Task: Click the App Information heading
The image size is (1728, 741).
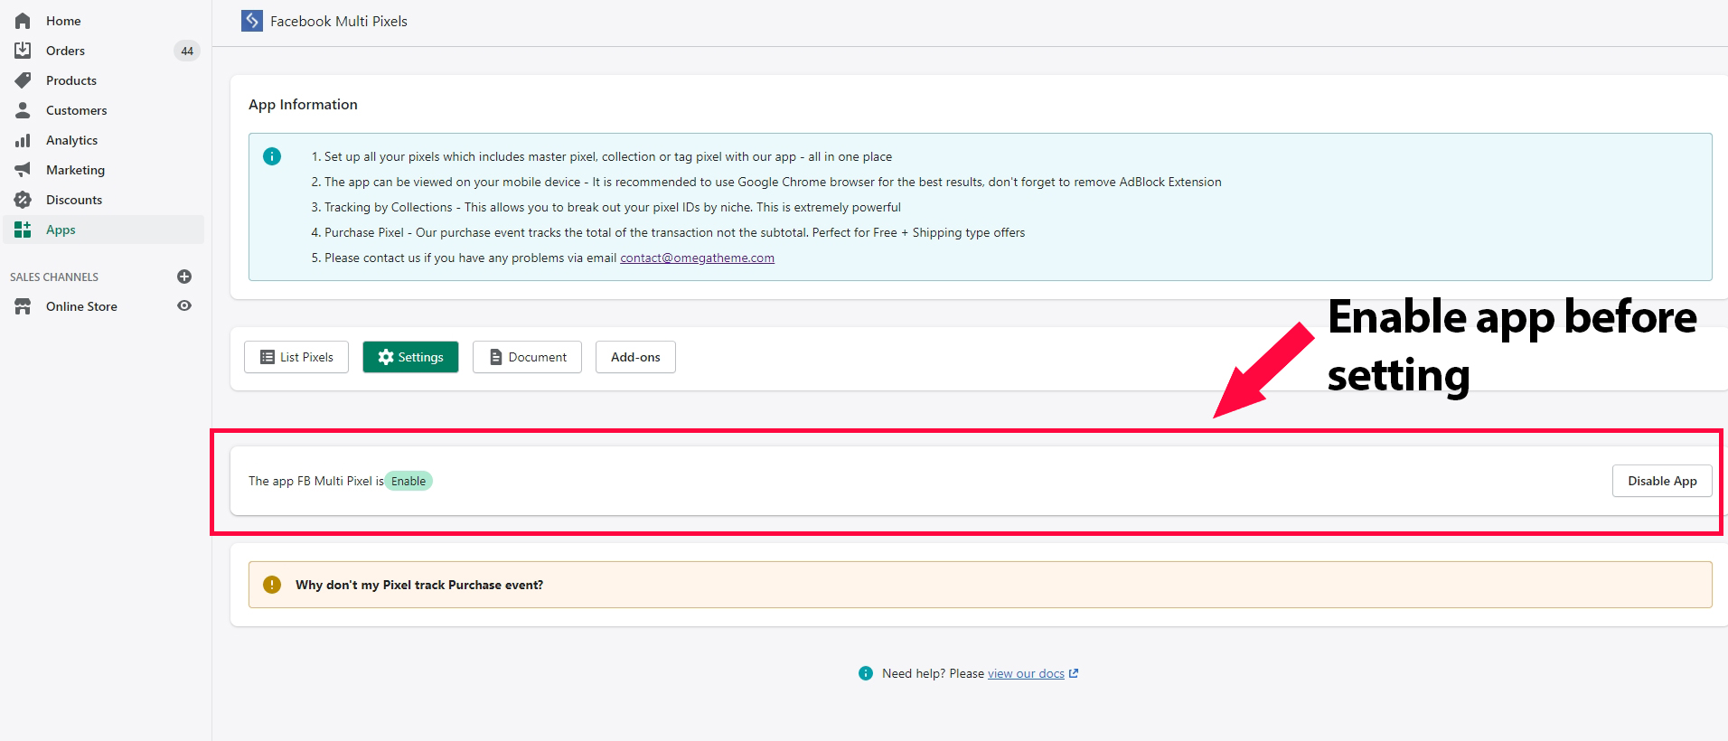Action: tap(303, 105)
